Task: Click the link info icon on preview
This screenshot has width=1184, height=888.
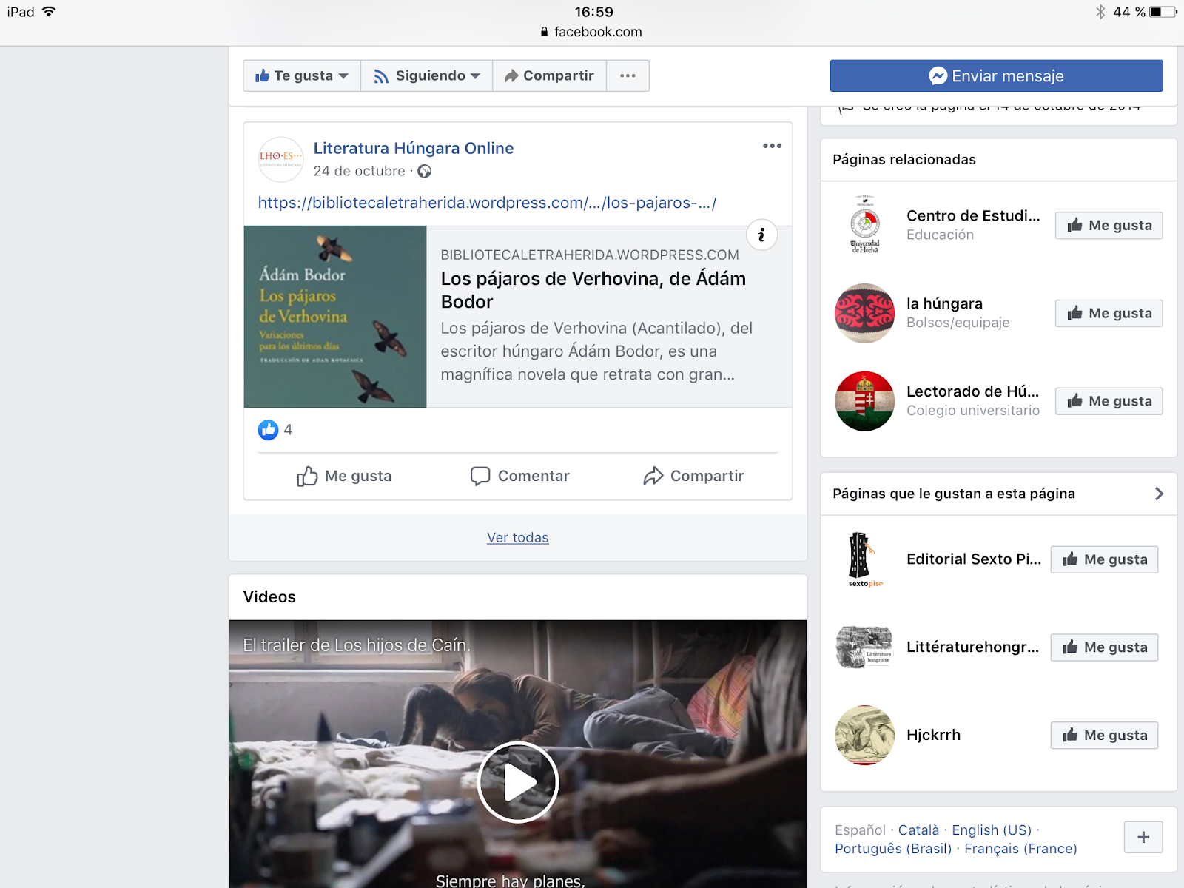Action: tap(761, 235)
